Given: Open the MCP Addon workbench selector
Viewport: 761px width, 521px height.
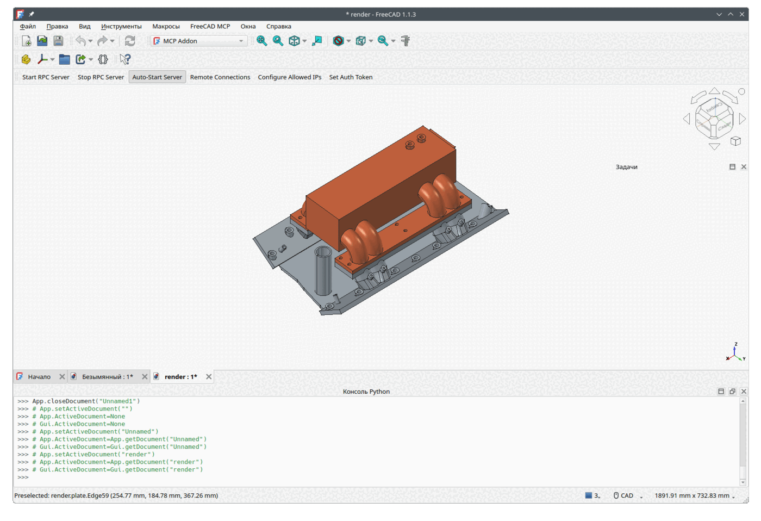Looking at the screenshot, I should pos(199,41).
